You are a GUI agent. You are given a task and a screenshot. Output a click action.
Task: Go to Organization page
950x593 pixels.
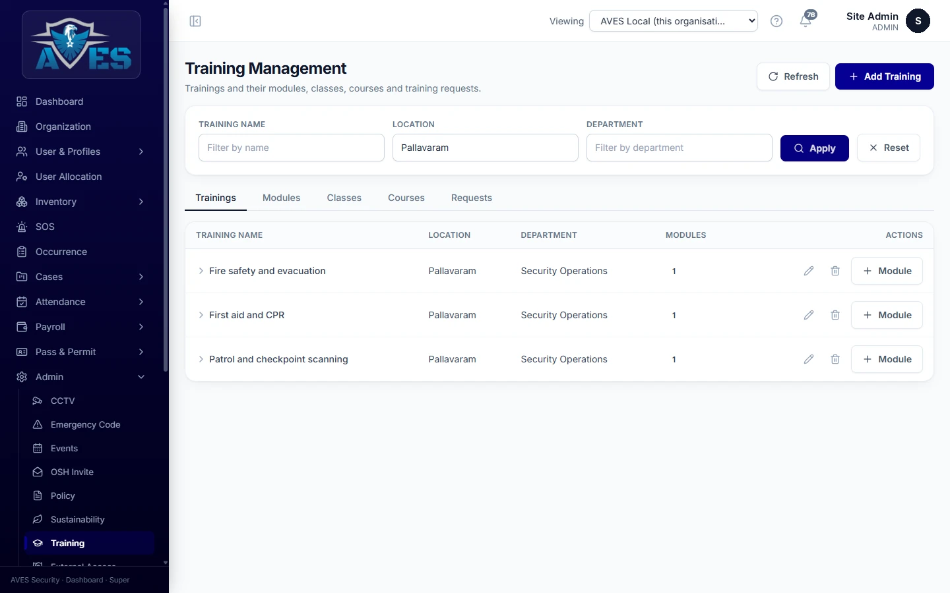pos(81,127)
